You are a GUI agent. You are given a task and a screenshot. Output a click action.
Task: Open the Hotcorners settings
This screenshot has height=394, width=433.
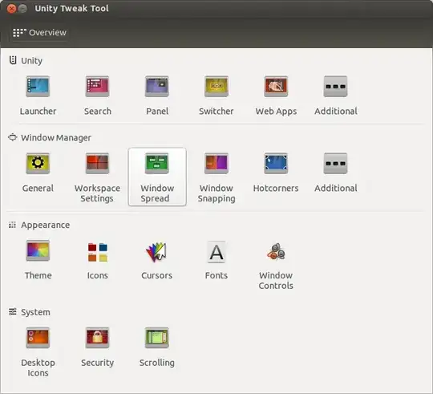coord(276,173)
